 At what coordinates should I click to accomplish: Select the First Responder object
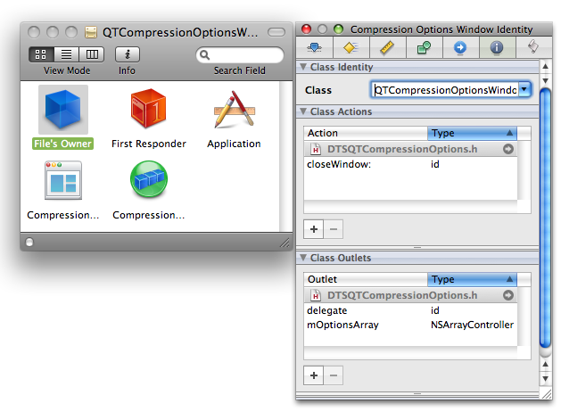coord(148,111)
